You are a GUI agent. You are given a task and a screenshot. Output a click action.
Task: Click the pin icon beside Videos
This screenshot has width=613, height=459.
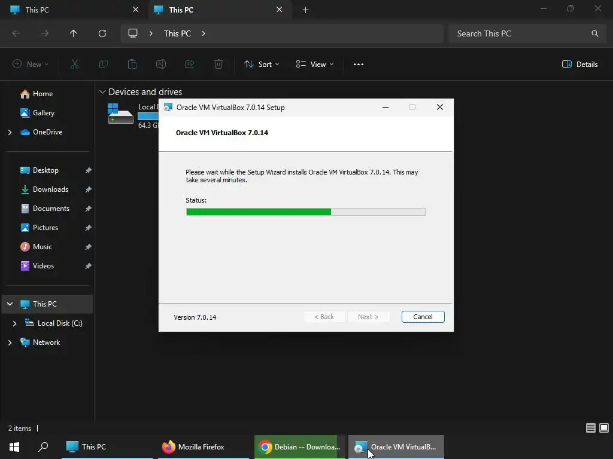click(x=89, y=266)
